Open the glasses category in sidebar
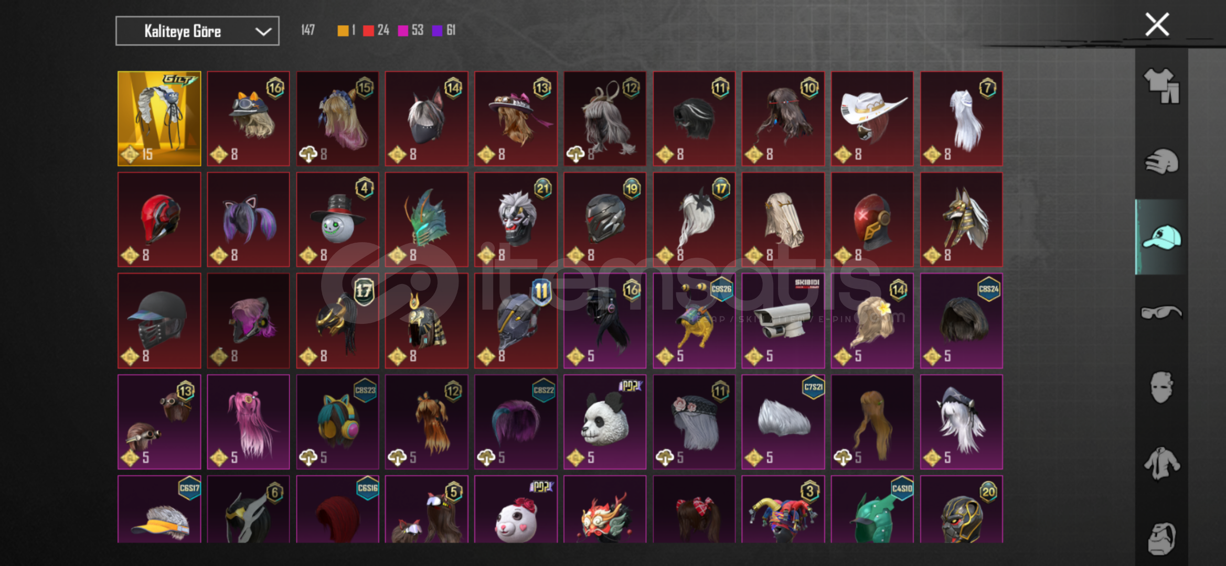1226x566 pixels. click(1161, 312)
